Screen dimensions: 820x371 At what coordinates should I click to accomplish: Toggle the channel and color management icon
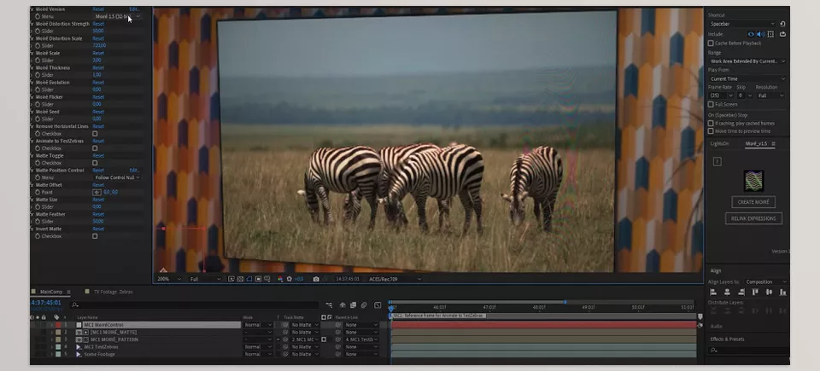(280, 279)
